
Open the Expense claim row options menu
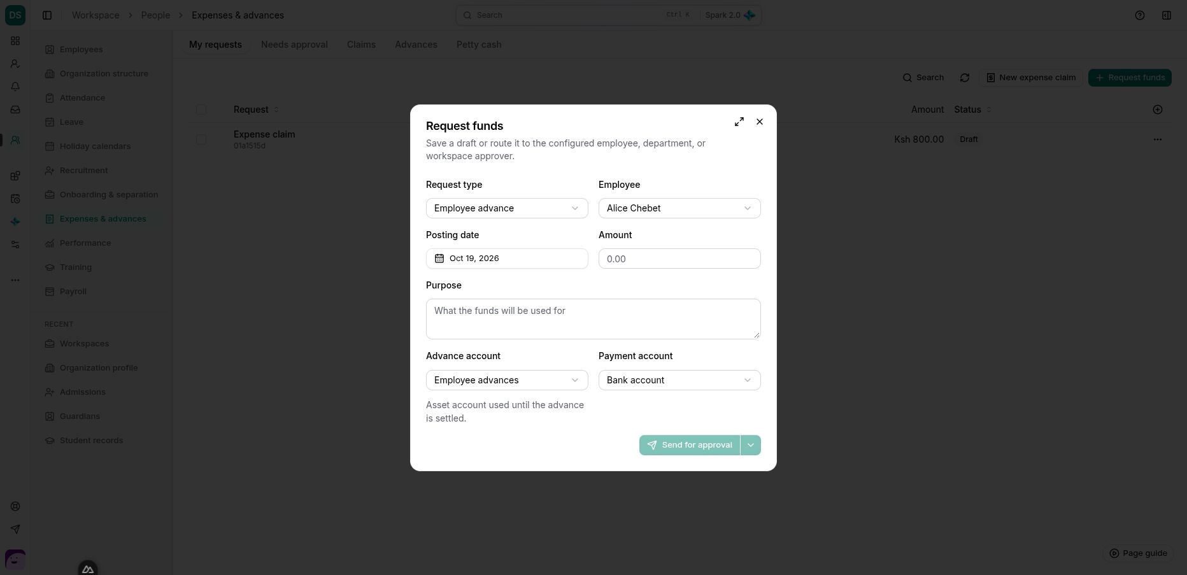[1158, 139]
